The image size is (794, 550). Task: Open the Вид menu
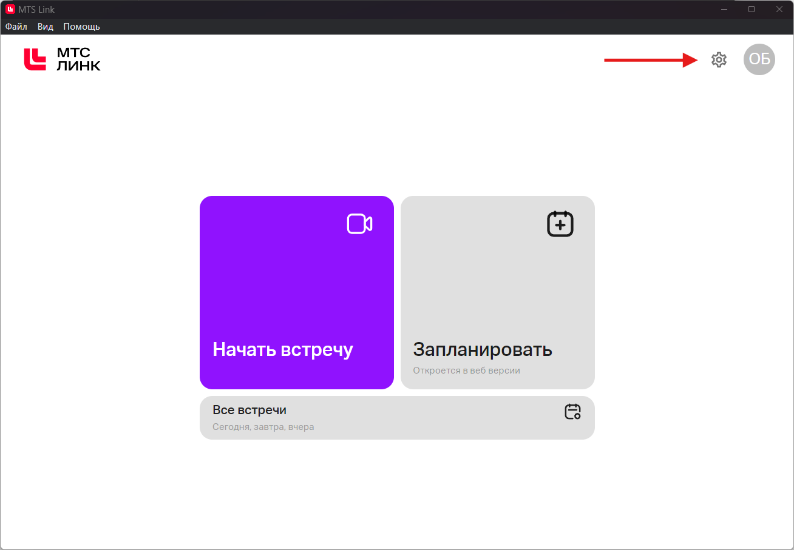(x=46, y=27)
